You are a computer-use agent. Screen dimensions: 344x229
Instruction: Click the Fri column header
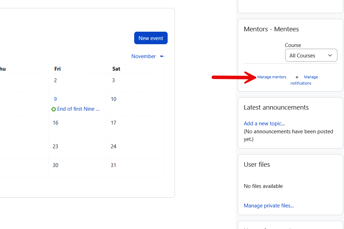58,69
